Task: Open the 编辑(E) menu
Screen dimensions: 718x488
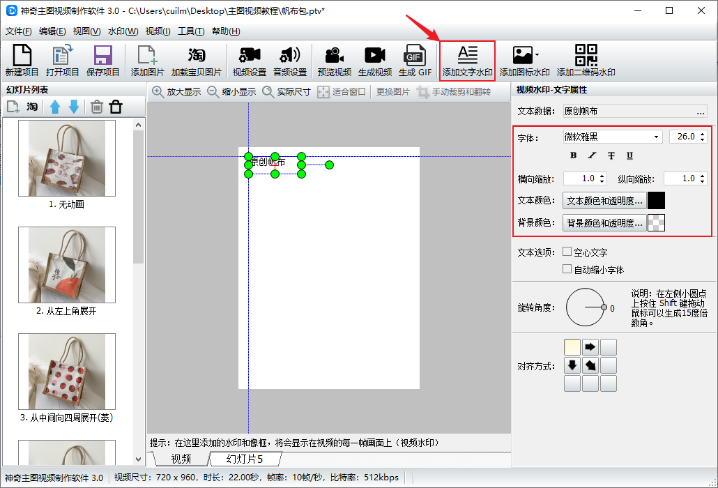Action: coord(52,31)
